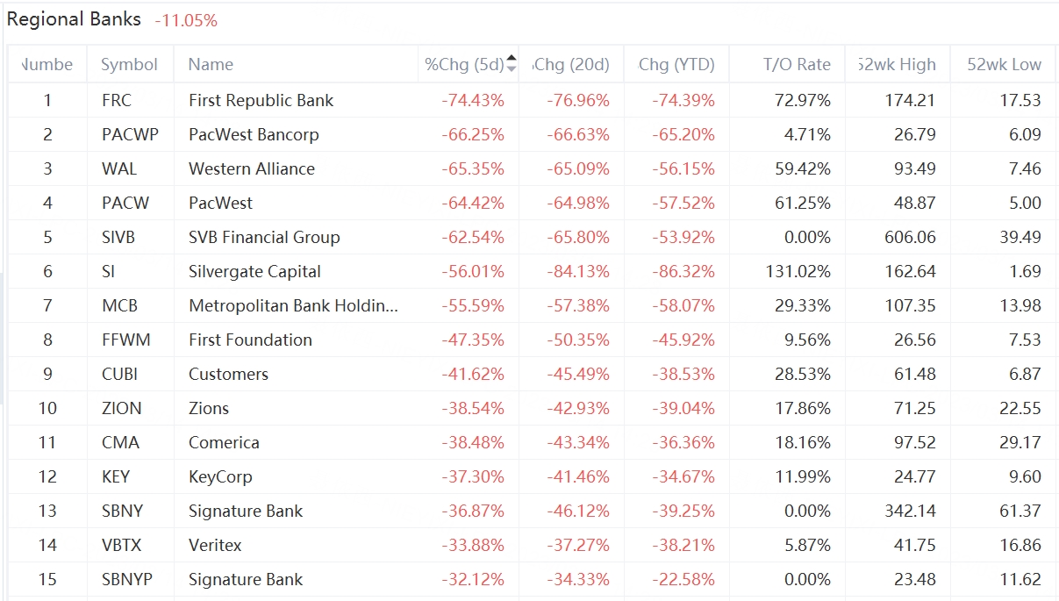Sort by the %Chg (5d) column header
The image size is (1059, 601).
pos(464,64)
